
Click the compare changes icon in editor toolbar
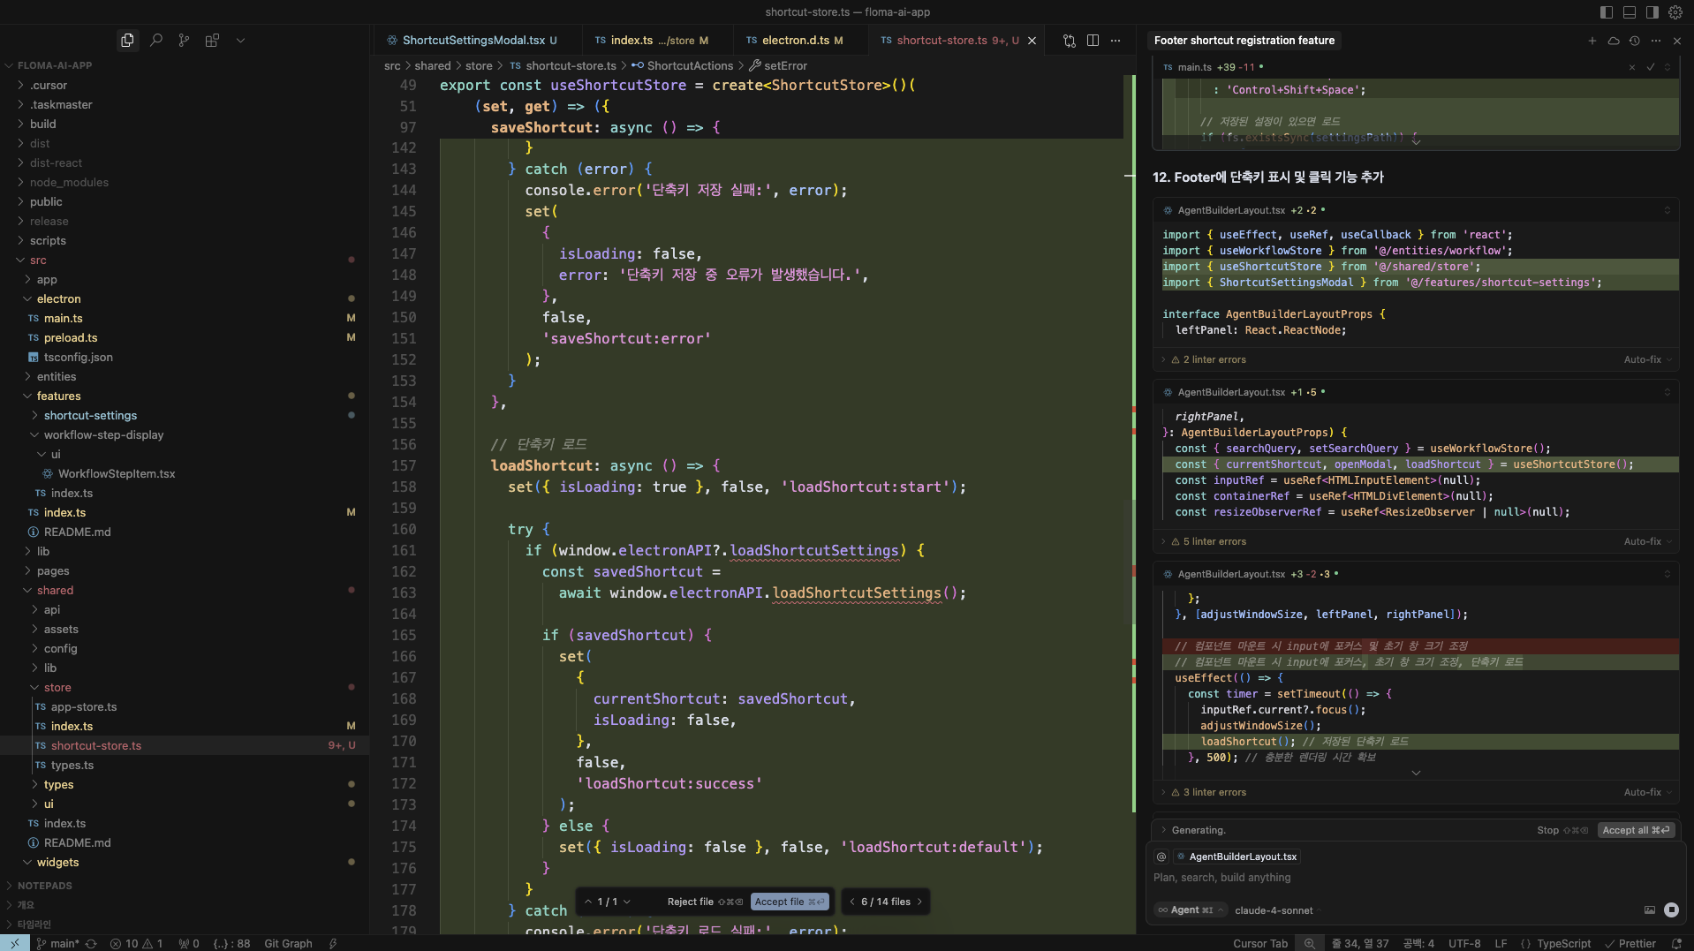coord(1070,41)
